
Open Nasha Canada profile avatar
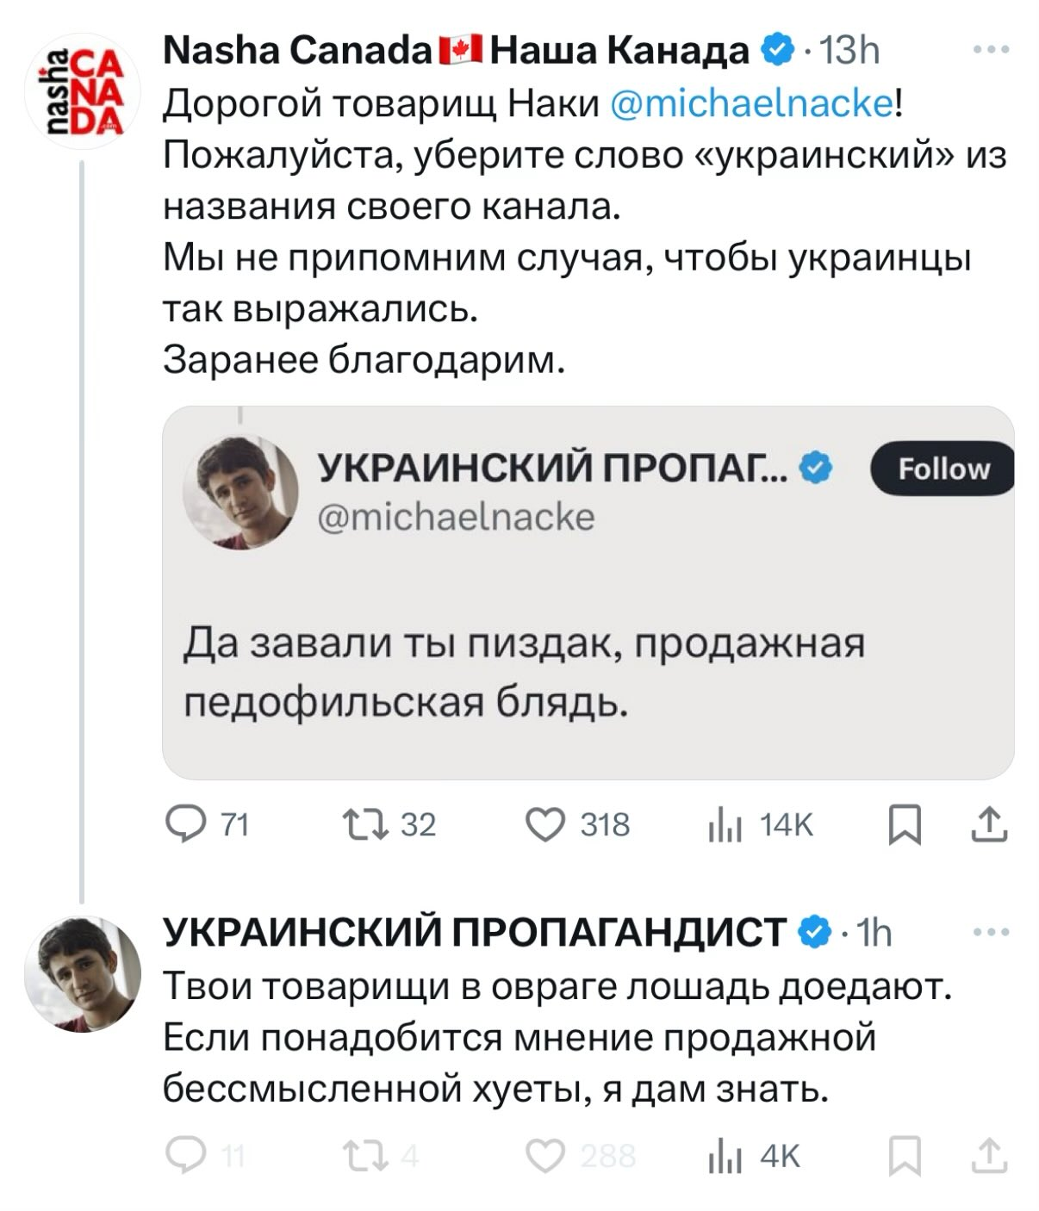(82, 90)
